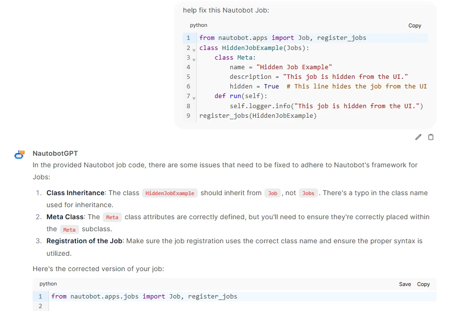
Task: Click the Meta chip before 'class attributes'
Action: pyautogui.click(x=112, y=217)
